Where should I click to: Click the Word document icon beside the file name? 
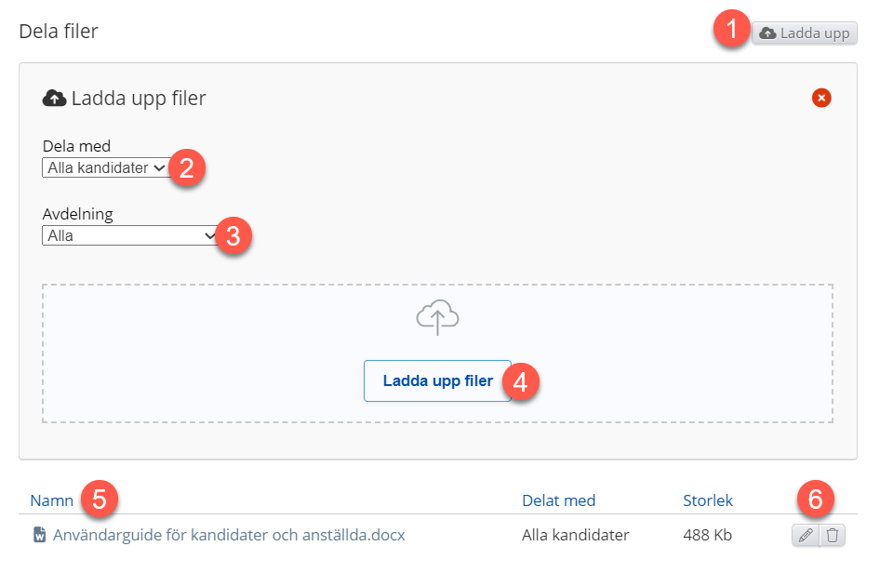tap(39, 535)
